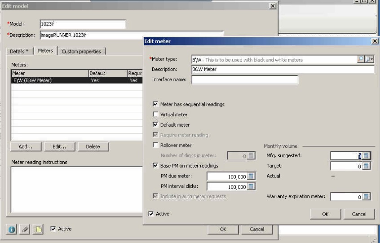This screenshot has width=380, height=243.
Task: Open the Meter type dropdown arrow
Action: (x=369, y=59)
